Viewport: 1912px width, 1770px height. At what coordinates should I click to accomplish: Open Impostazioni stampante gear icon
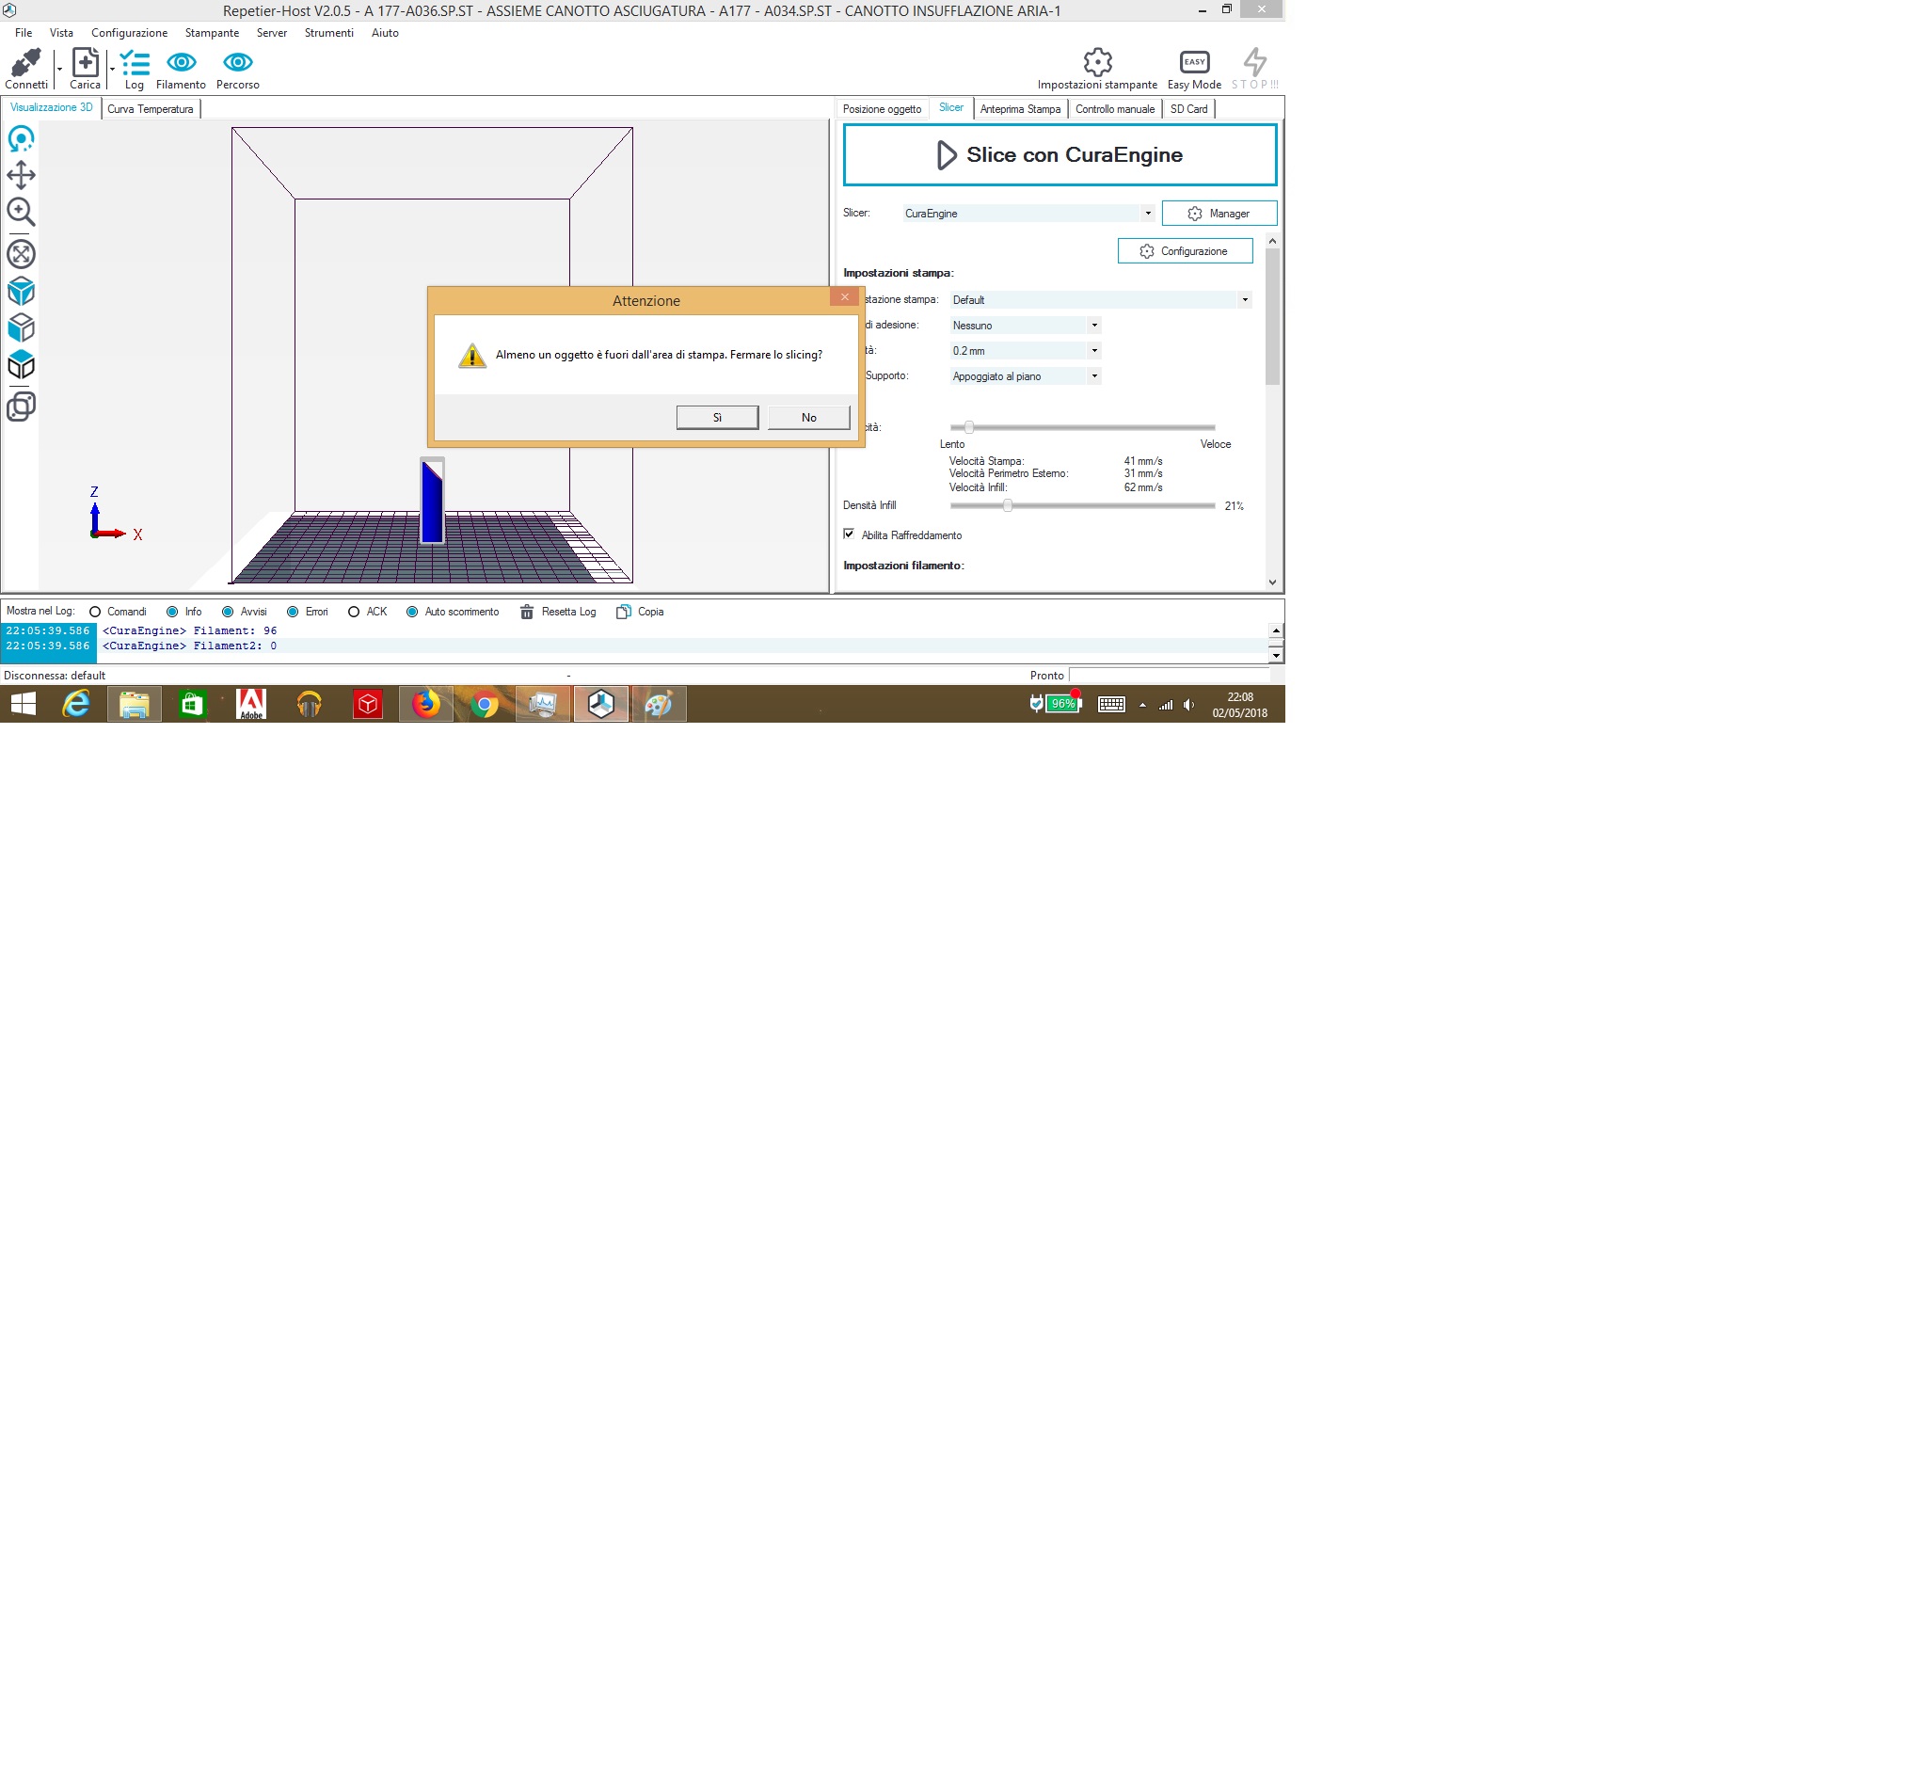pos(1098,62)
